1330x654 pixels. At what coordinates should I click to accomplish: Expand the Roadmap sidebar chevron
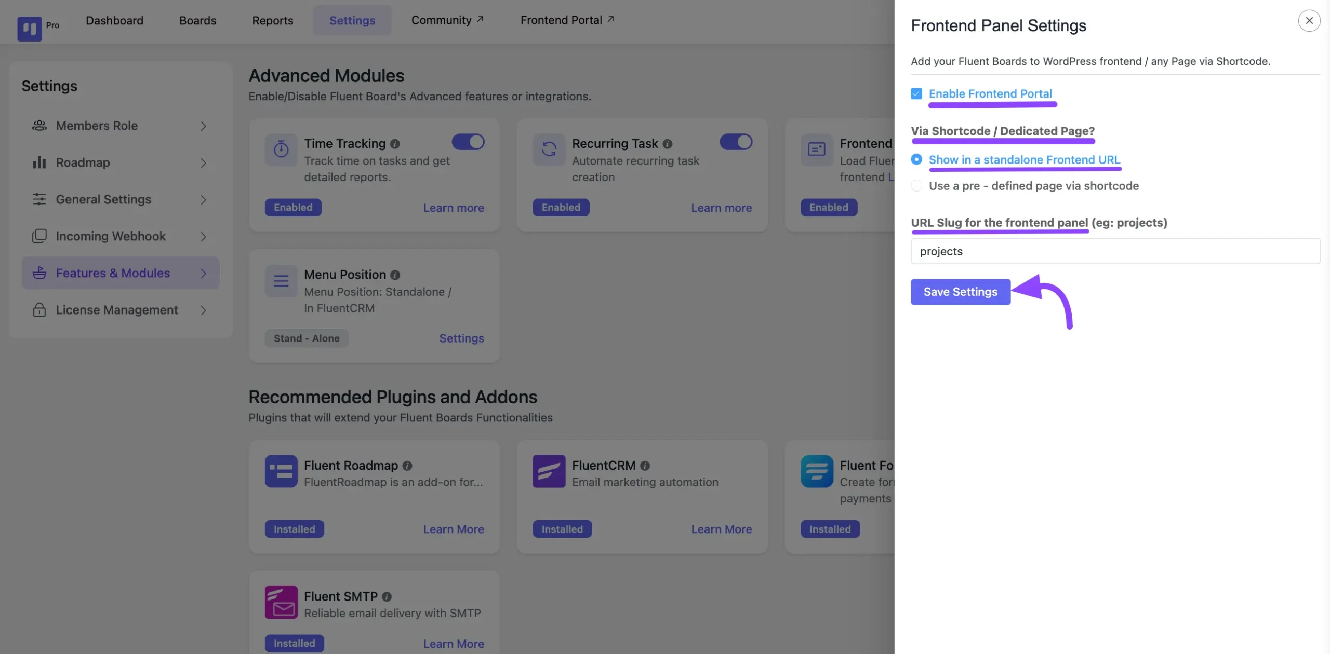pyautogui.click(x=203, y=163)
